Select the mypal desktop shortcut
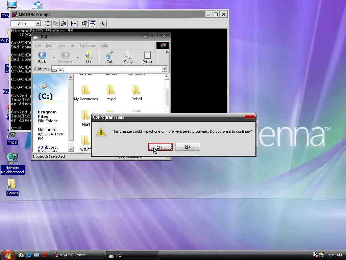 12,137
